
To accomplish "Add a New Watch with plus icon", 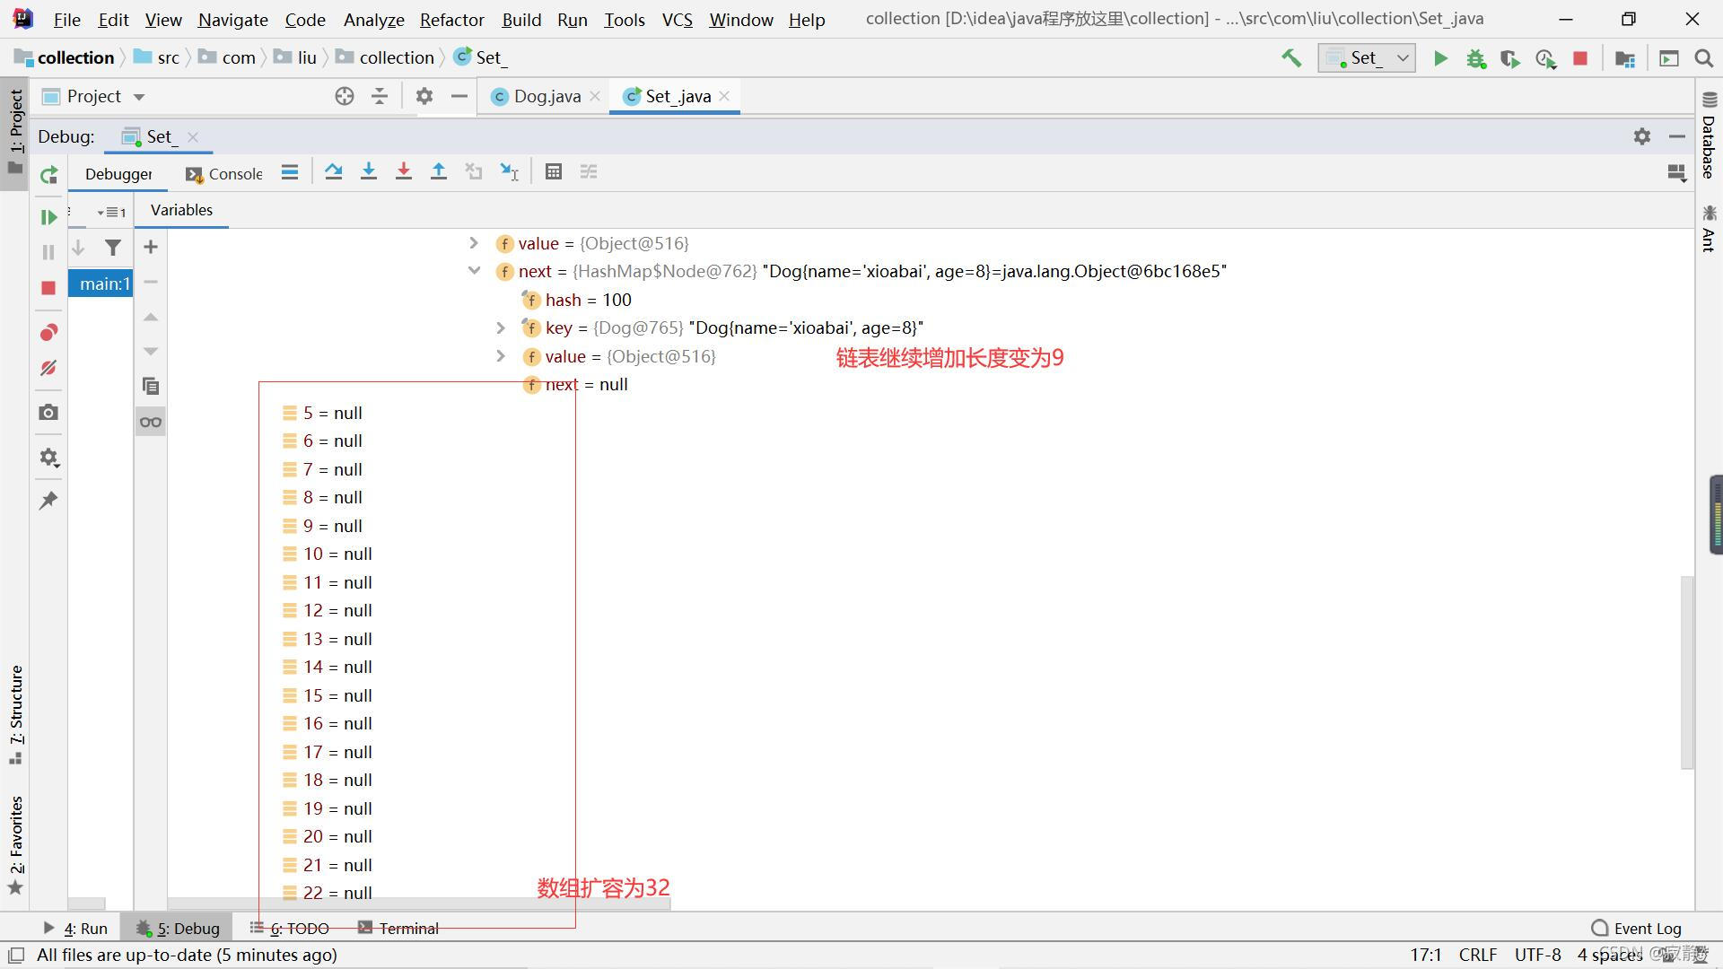I will click(x=151, y=247).
